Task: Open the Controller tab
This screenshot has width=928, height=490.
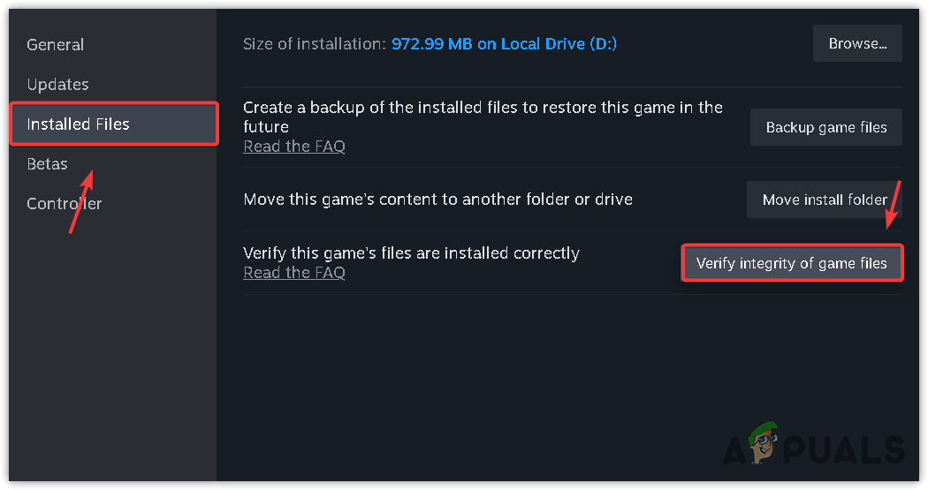Action: (64, 204)
